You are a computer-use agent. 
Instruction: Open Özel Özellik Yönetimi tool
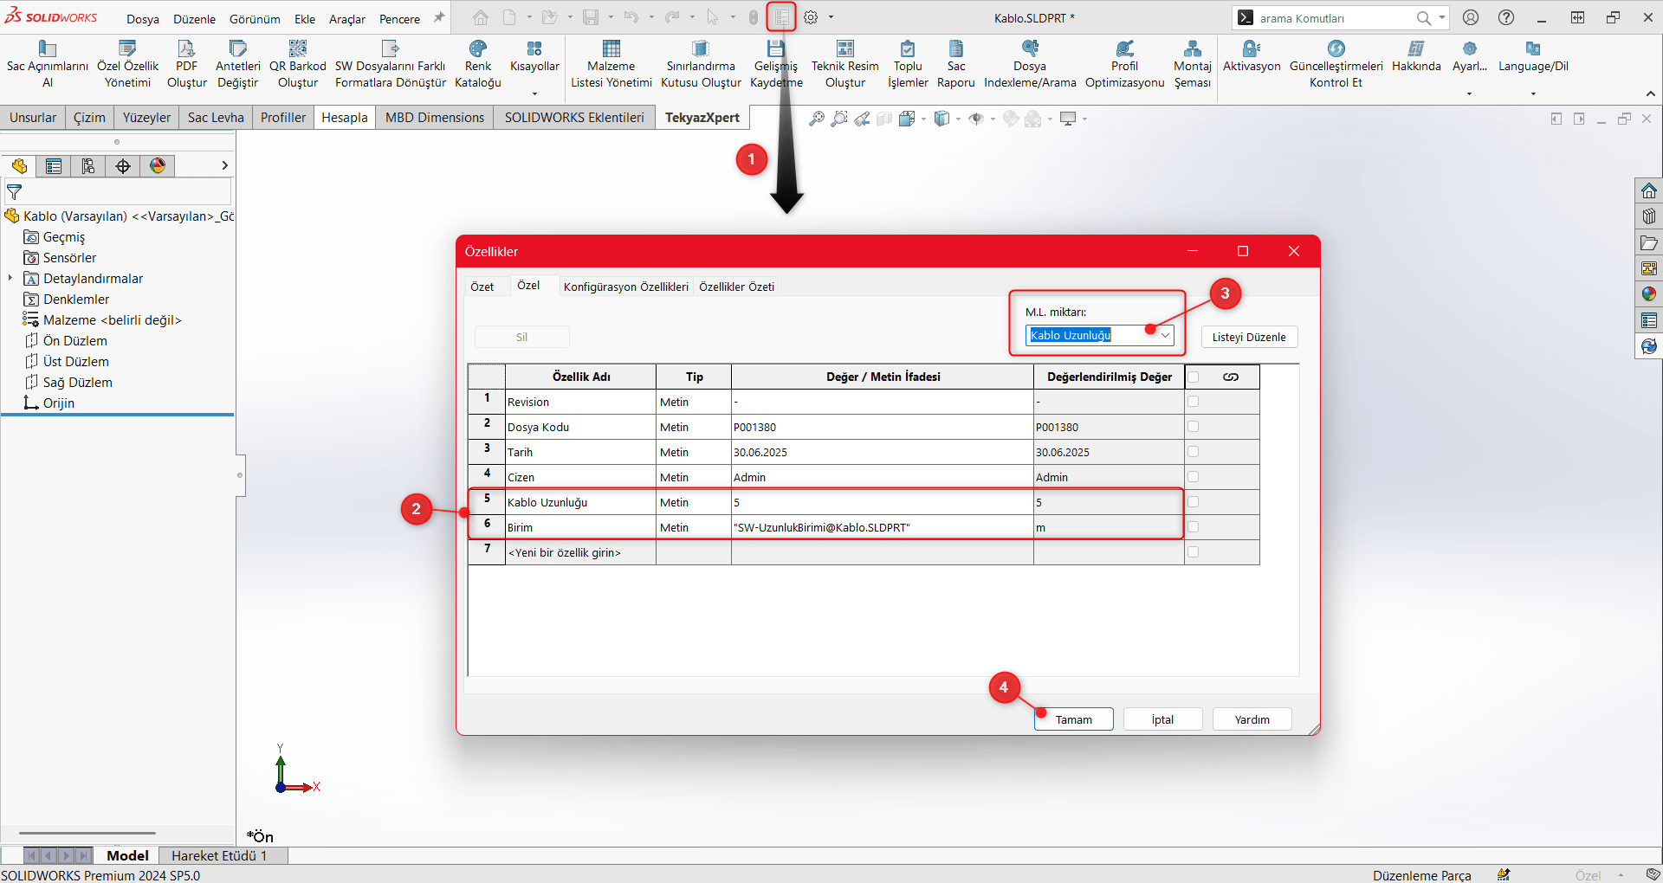127,64
